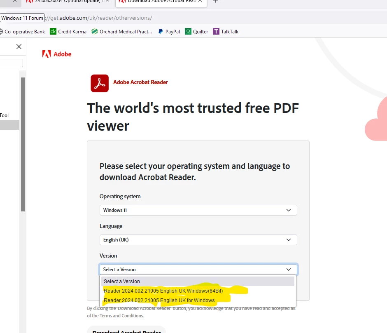387x333 pixels.
Task: Open the PayPal bookmark
Action: [x=169, y=32]
